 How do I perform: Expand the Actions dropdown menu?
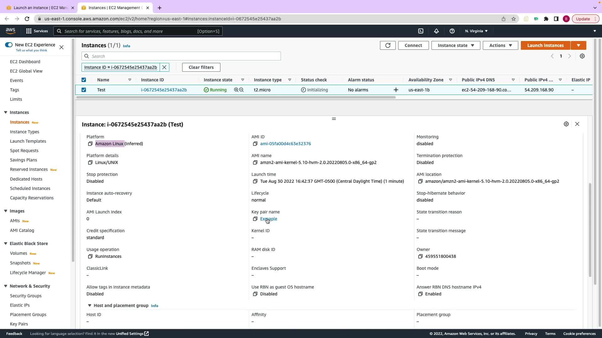coord(500,45)
